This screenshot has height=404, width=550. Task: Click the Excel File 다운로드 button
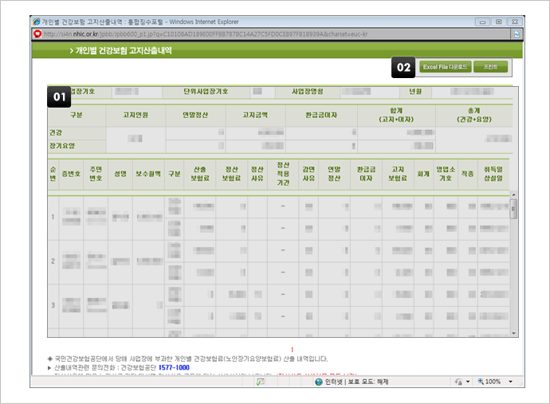tap(445, 67)
